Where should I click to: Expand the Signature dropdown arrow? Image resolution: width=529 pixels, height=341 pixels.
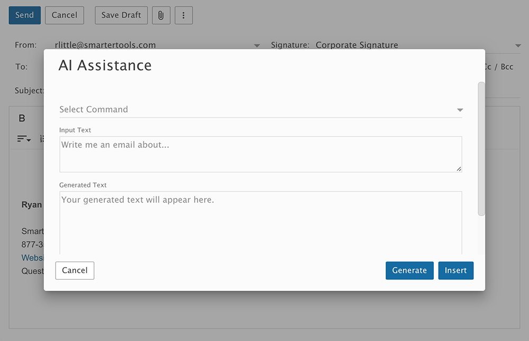pos(518,45)
